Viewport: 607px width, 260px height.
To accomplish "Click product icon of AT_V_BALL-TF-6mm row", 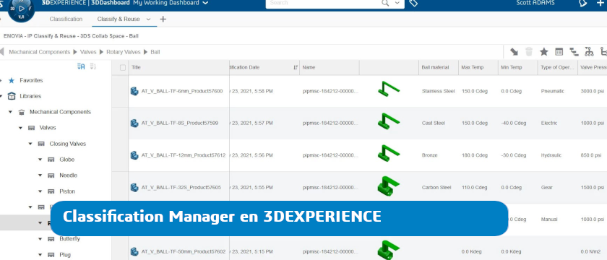I will (134, 91).
